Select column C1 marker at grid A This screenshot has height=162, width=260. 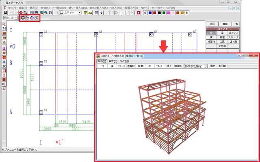click(x=41, y=112)
